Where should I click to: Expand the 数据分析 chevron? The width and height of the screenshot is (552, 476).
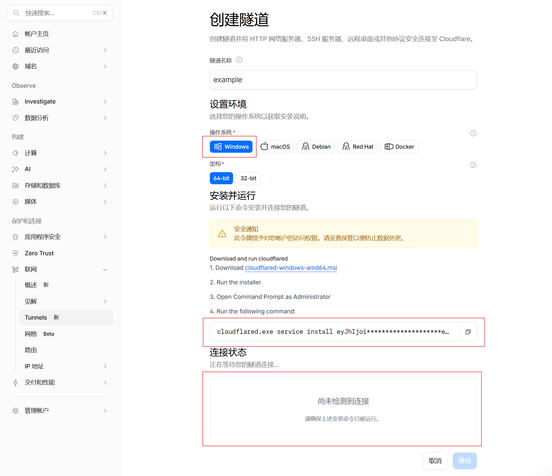pos(105,118)
